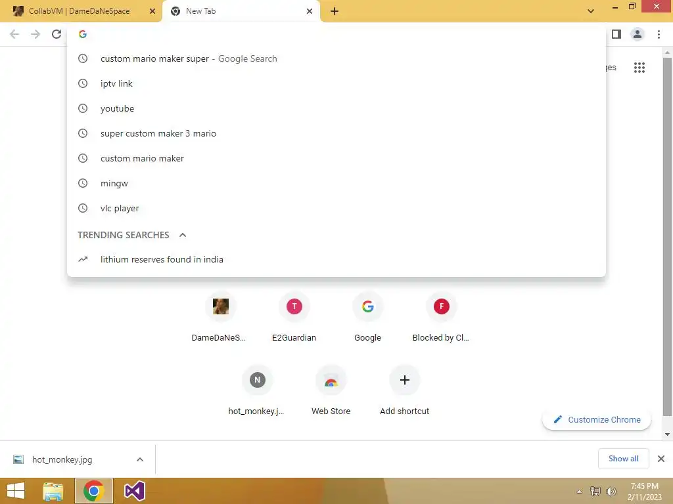Open the Windows Start button

[16, 491]
